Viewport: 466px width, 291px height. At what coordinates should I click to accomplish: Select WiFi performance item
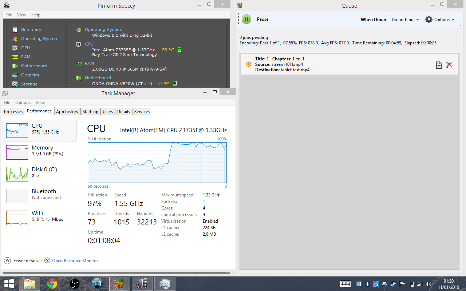40,218
